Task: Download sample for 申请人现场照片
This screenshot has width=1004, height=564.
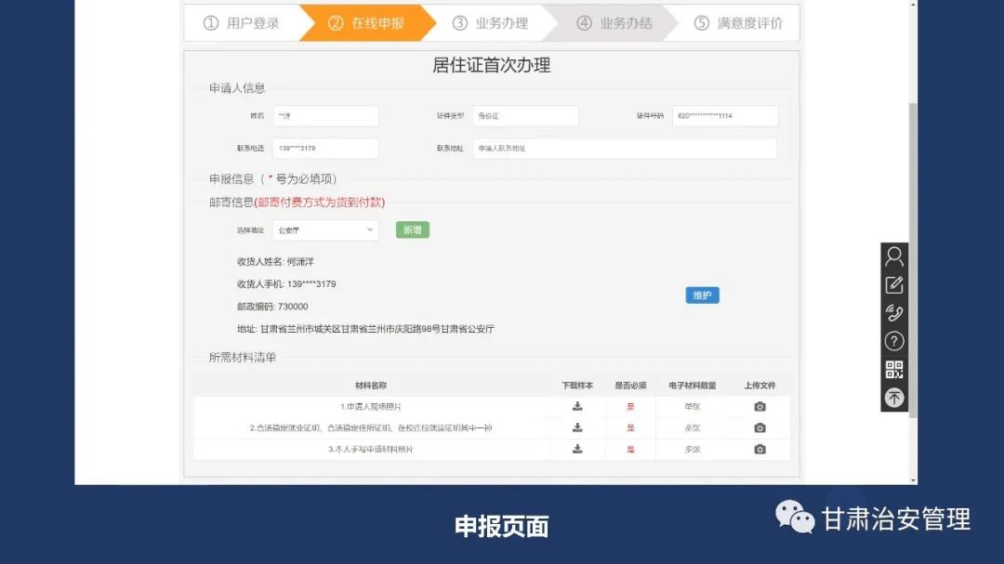Action: [x=577, y=406]
